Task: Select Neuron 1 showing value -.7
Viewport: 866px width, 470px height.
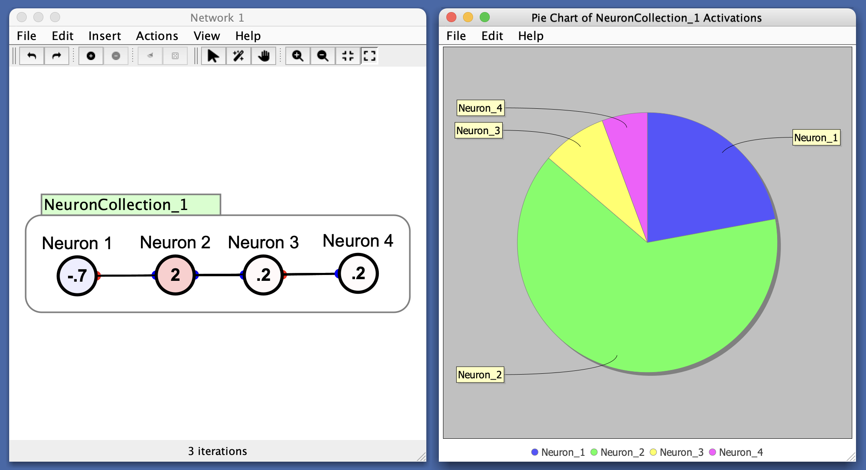Action: (x=77, y=276)
